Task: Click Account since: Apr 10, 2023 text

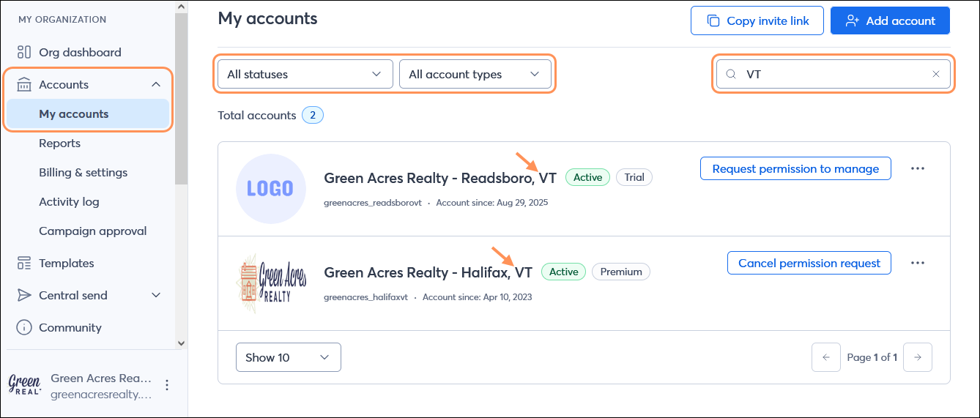Action: 478,297
